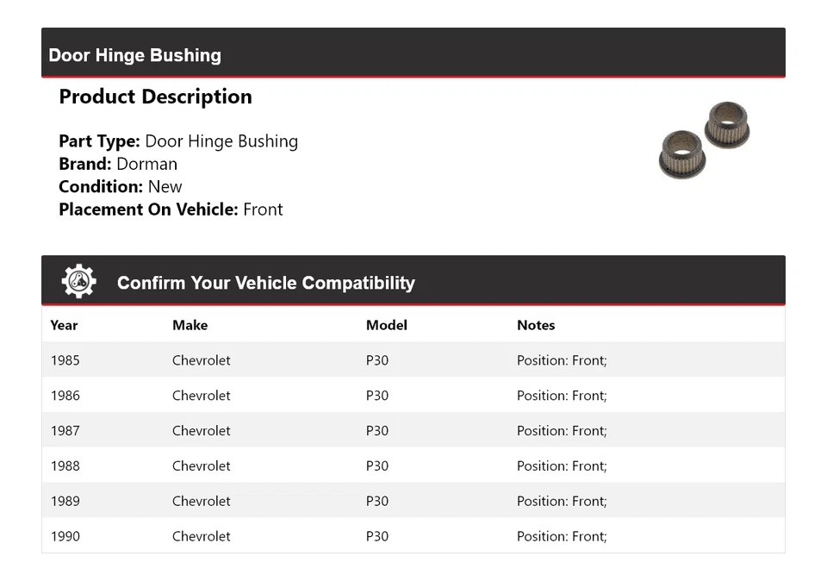Click the Door Hinge Bushing header title

coord(135,55)
